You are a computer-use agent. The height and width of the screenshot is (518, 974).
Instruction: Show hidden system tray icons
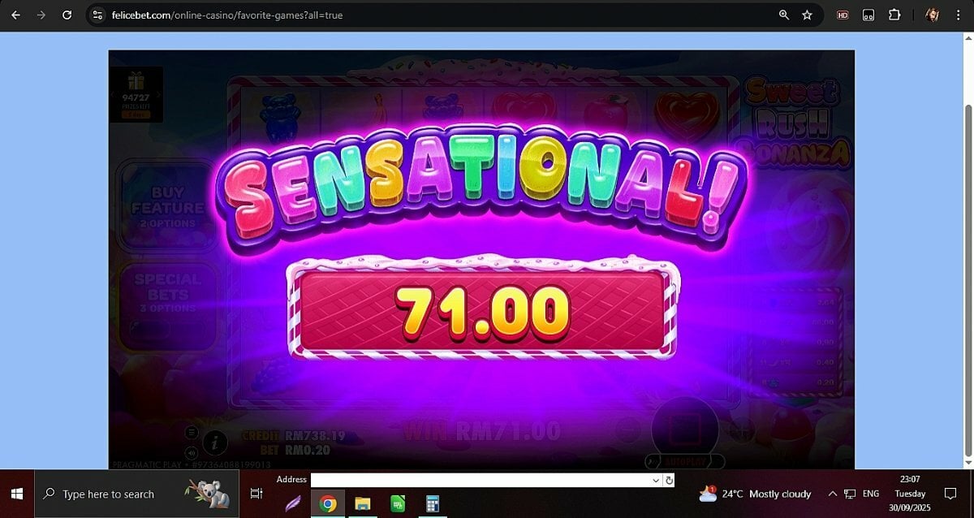click(x=832, y=494)
